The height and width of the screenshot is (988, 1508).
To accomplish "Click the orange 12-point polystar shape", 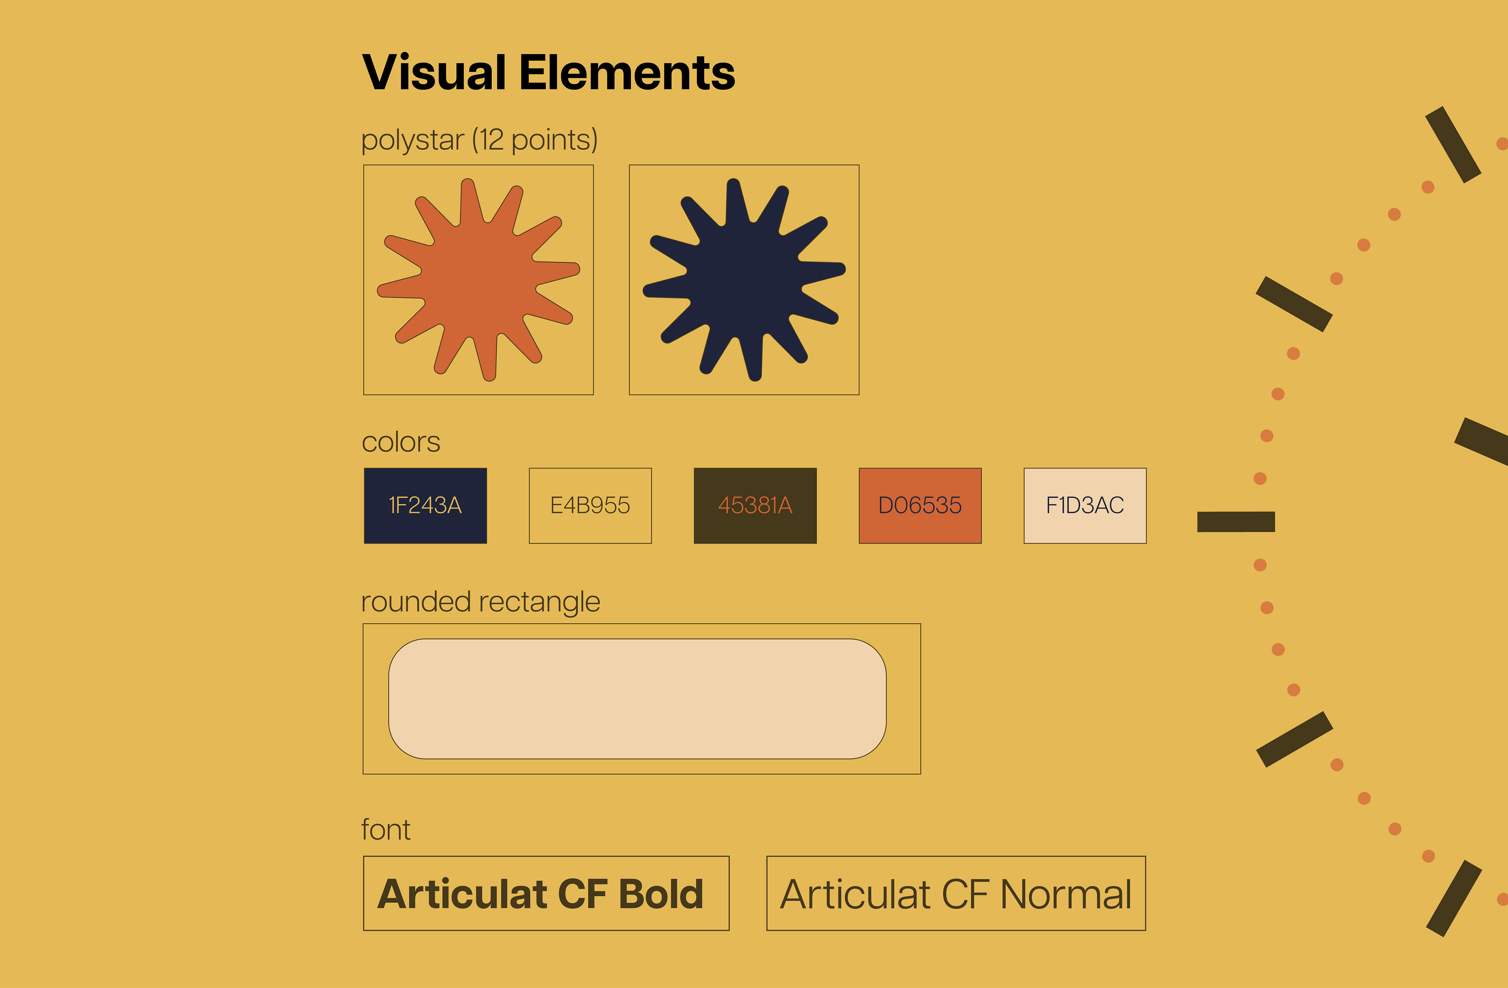I will pyautogui.click(x=478, y=279).
